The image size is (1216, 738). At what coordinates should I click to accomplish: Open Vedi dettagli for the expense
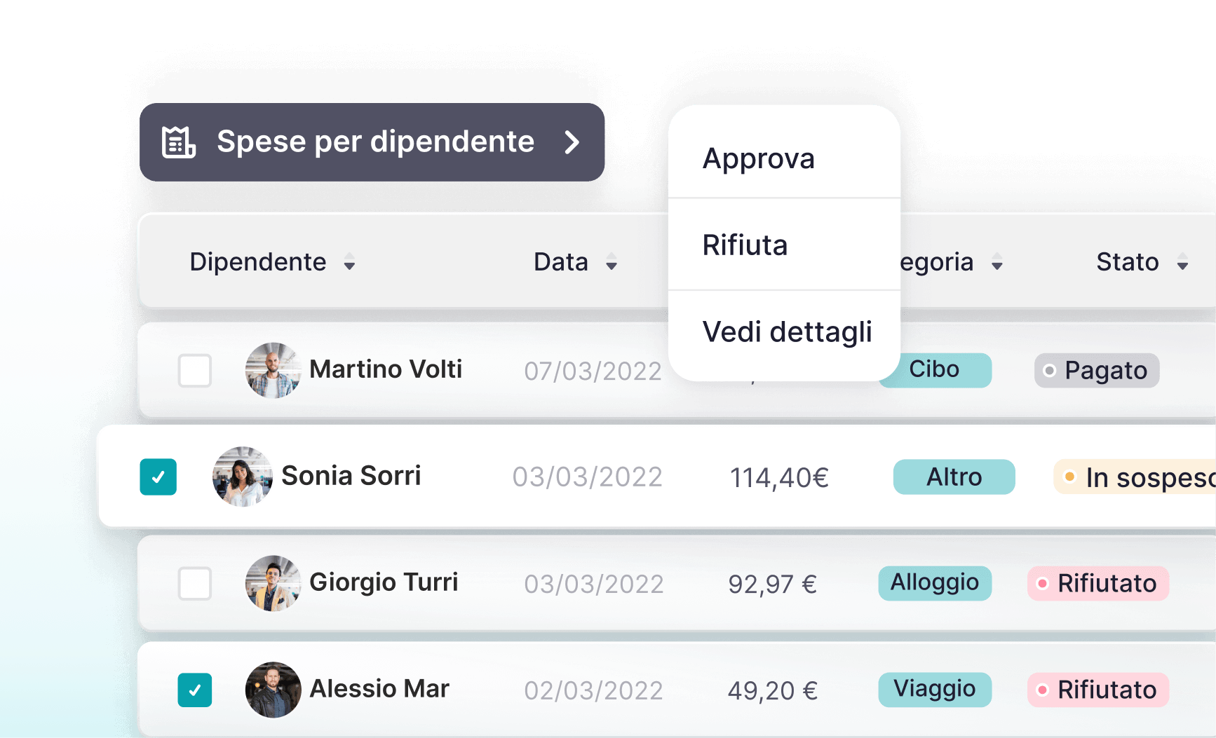tap(787, 332)
